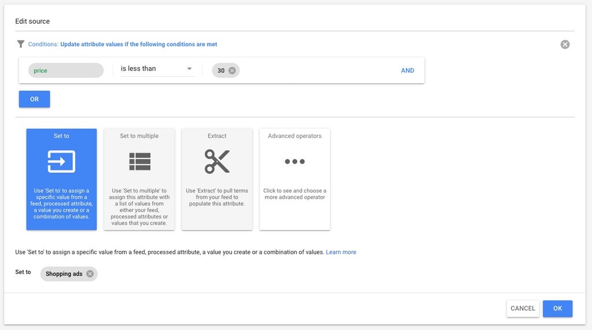This screenshot has width=592, height=330.
Task: Pick the Extract scissors icon
Action: (217, 162)
